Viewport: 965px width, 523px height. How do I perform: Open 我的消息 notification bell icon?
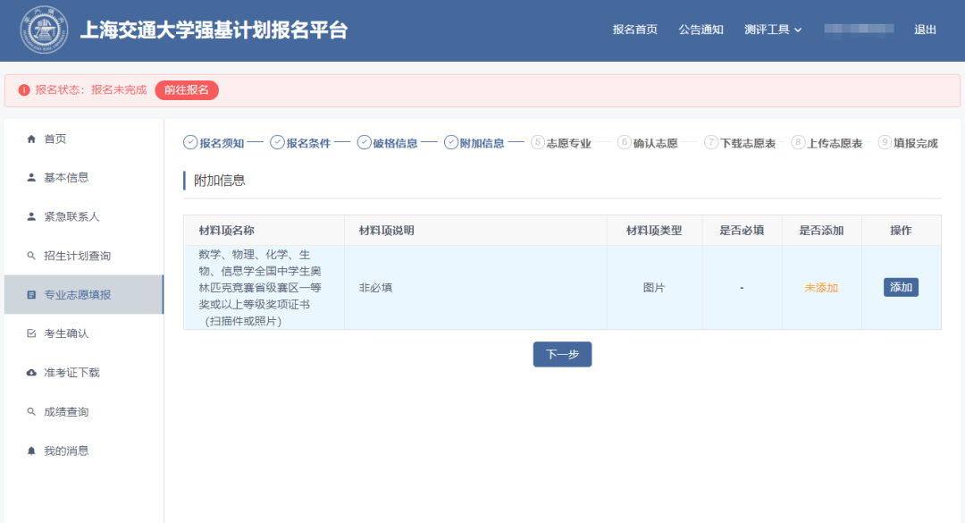pos(32,450)
